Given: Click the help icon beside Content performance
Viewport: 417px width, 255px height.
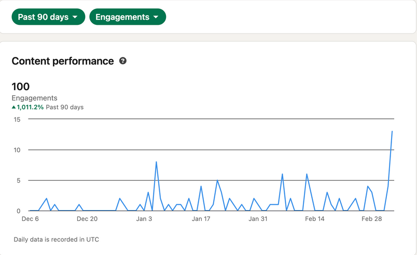Looking at the screenshot, I should click(123, 61).
